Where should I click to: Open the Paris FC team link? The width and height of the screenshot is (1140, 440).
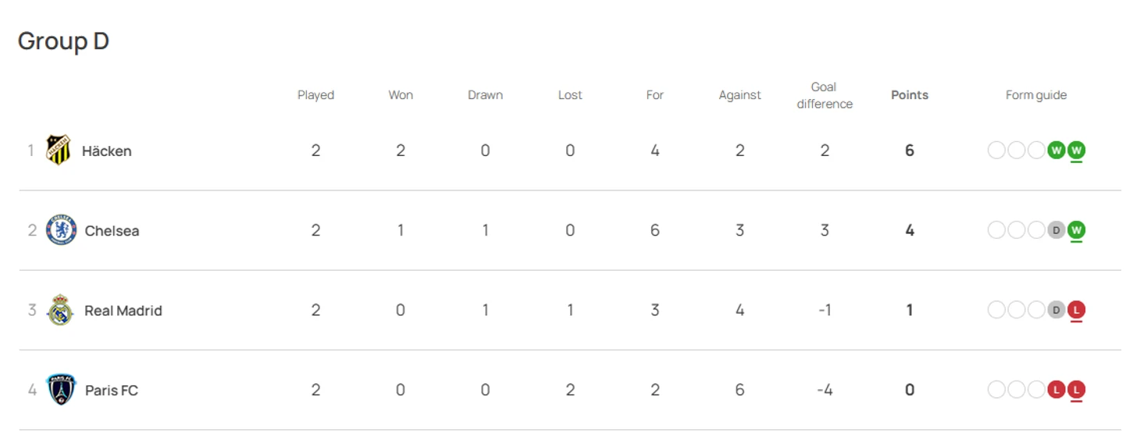(x=112, y=389)
